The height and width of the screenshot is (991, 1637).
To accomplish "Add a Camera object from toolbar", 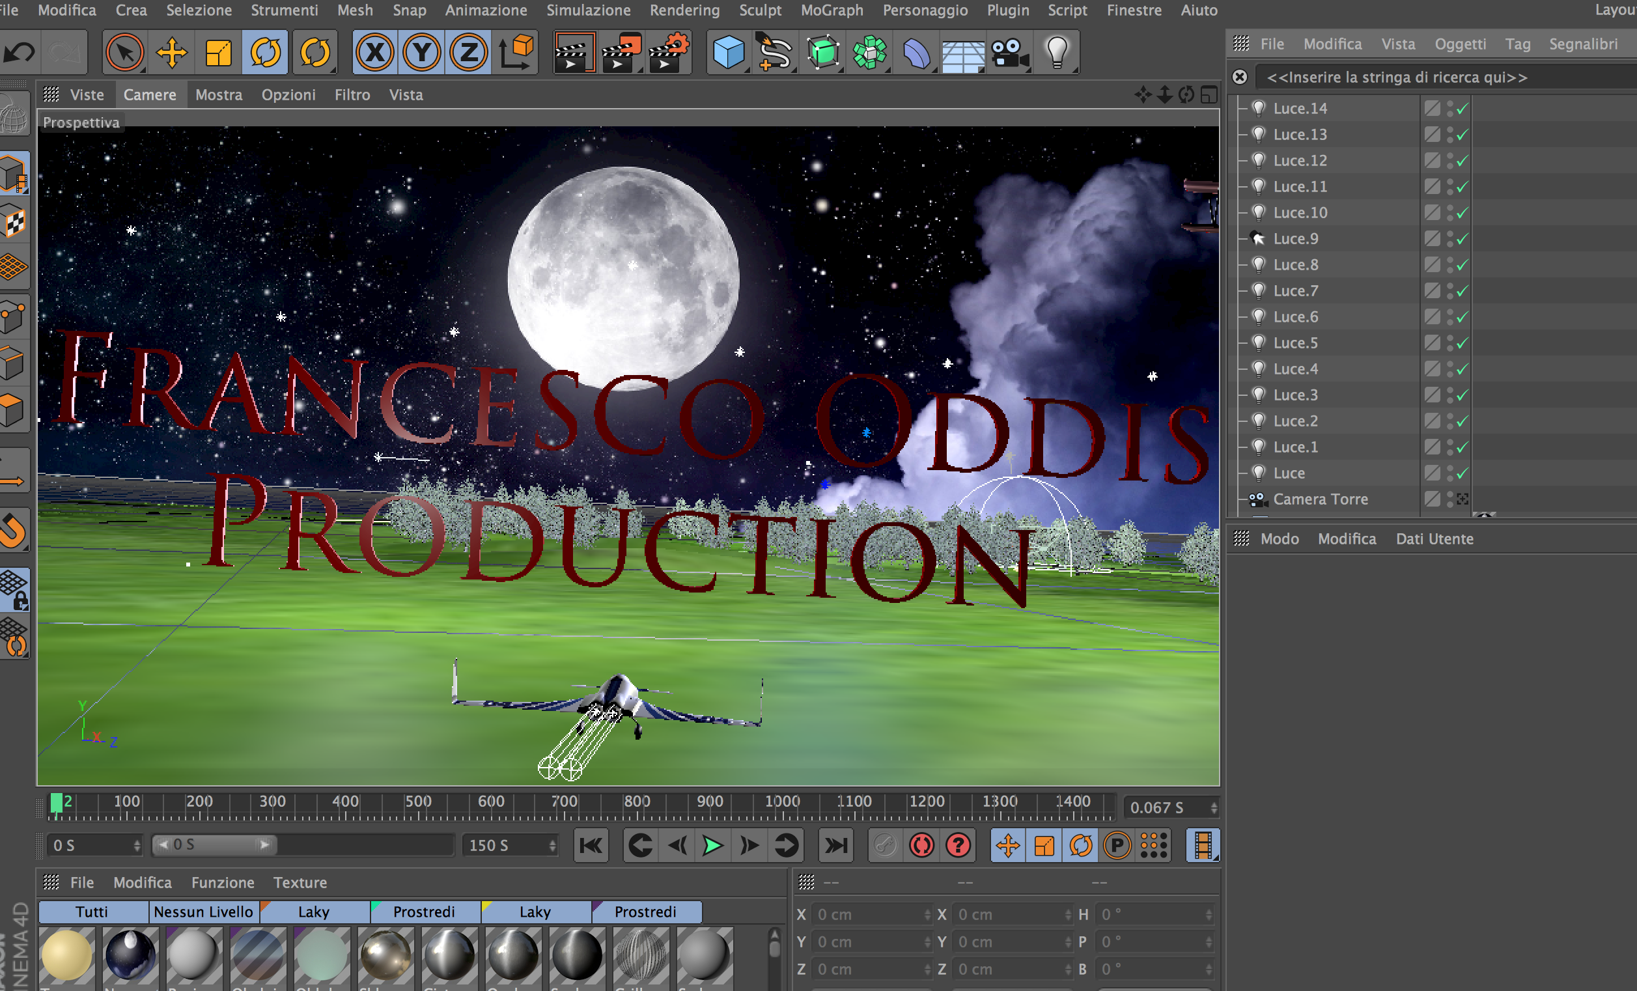I will point(1009,53).
